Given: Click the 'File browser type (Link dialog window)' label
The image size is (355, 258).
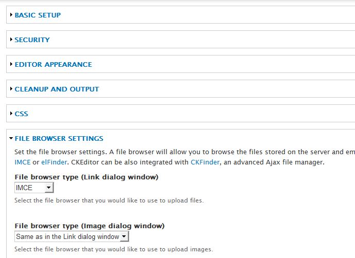Looking at the screenshot, I should coord(86,177).
